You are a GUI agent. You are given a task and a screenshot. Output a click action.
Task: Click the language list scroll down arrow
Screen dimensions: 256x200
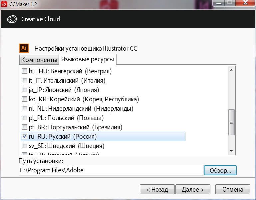pos(231,151)
